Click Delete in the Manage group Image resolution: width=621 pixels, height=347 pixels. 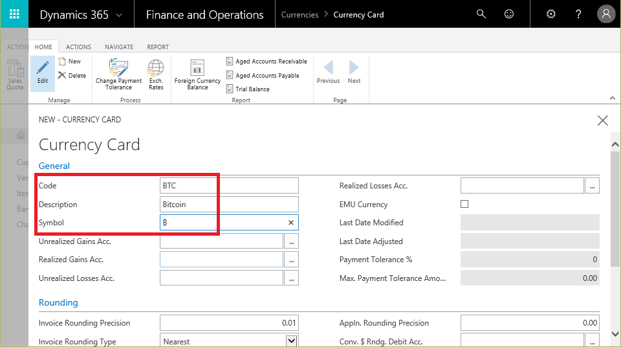click(72, 75)
